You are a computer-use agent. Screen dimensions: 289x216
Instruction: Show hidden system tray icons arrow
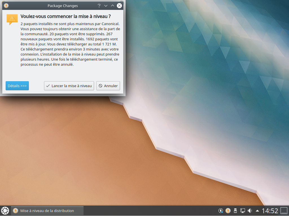pyautogui.click(x=257, y=211)
